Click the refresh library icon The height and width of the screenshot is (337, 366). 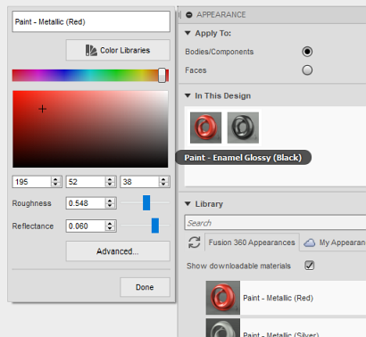pyautogui.click(x=195, y=242)
